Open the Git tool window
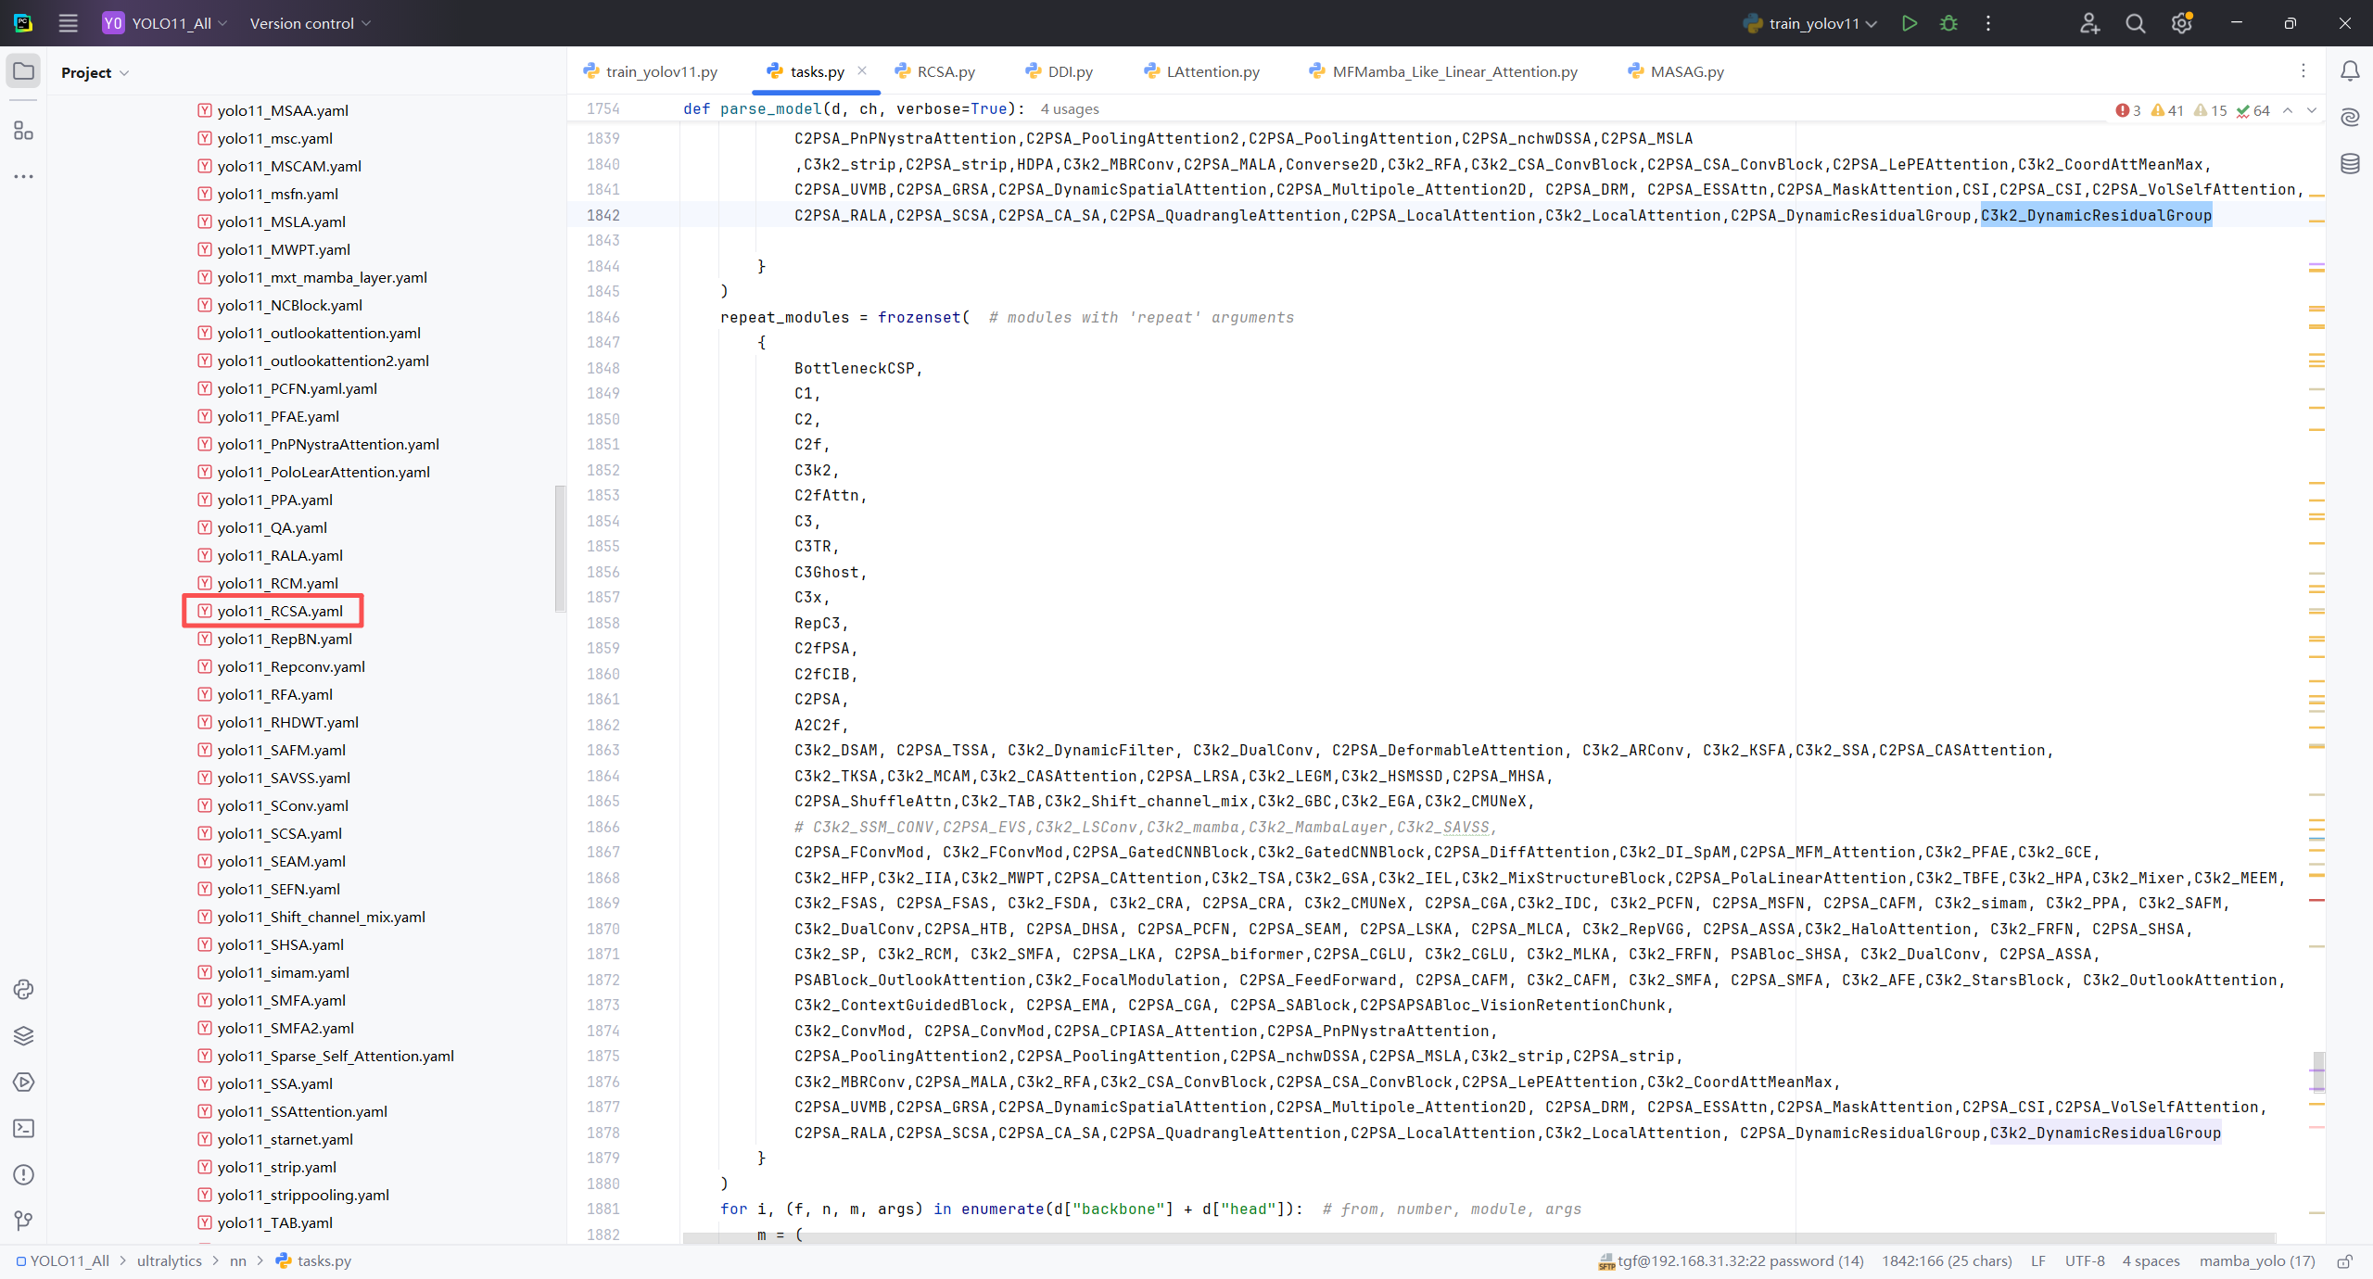2373x1279 pixels. pos(23,1221)
